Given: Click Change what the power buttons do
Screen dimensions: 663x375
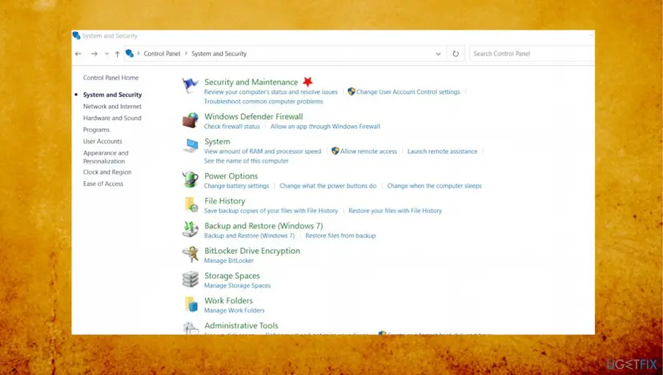Looking at the screenshot, I should (x=327, y=186).
